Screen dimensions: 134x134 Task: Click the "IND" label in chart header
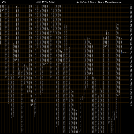point(4,2)
